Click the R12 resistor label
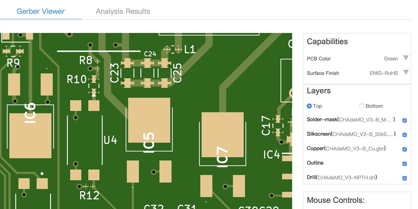Screen dimensions: 418x209 [x=89, y=195]
